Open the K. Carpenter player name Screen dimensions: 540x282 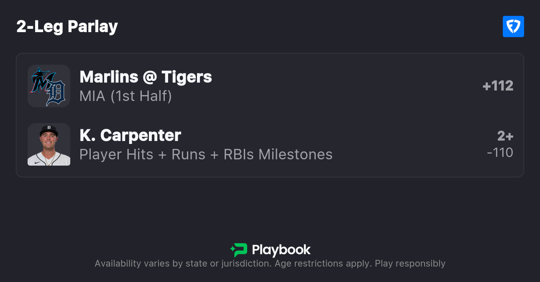pyautogui.click(x=130, y=135)
